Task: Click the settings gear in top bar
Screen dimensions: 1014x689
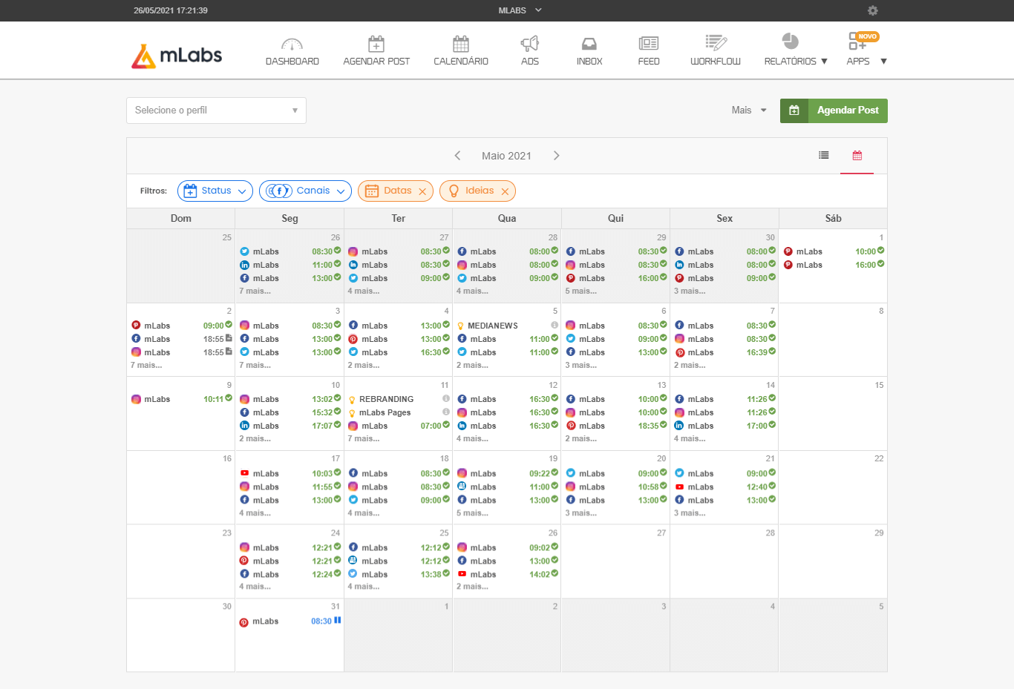Action: [873, 10]
